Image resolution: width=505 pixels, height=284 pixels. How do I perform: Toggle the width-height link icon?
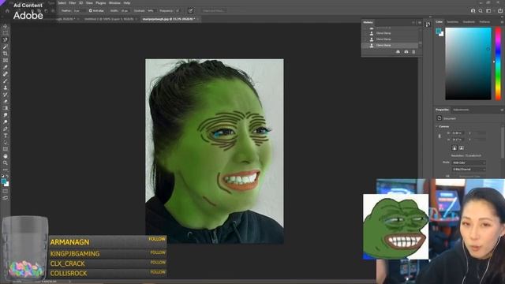click(440, 136)
